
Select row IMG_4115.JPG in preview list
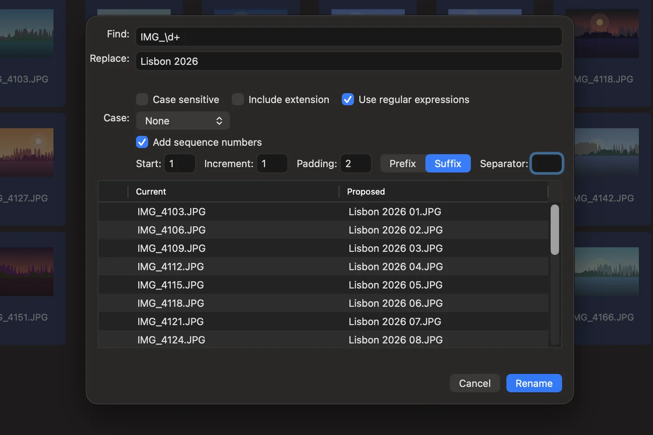[x=324, y=285]
